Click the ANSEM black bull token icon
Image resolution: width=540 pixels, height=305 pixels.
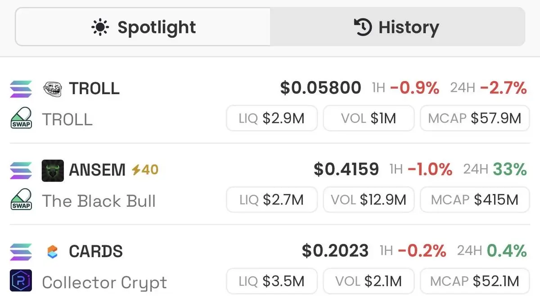tap(53, 171)
